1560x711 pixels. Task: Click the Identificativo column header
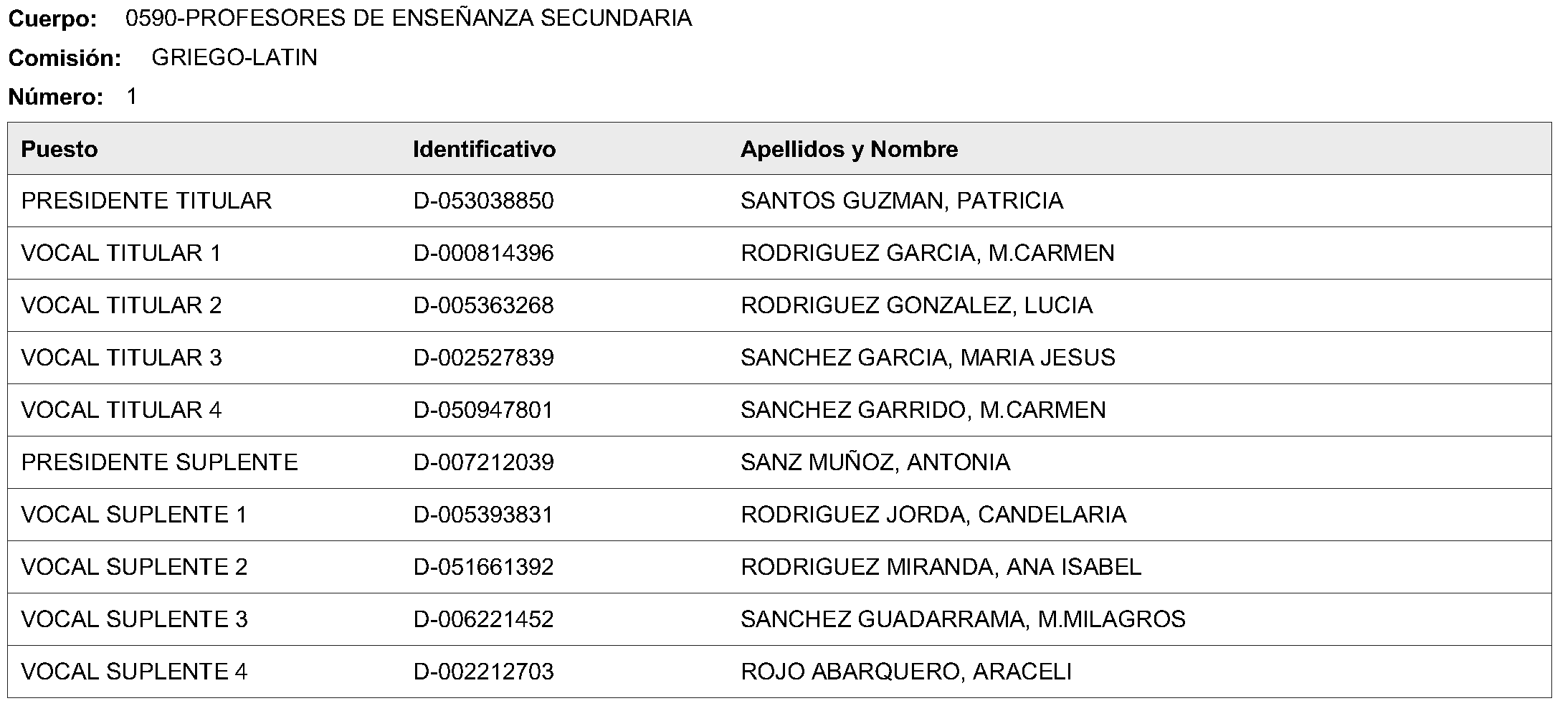click(484, 149)
